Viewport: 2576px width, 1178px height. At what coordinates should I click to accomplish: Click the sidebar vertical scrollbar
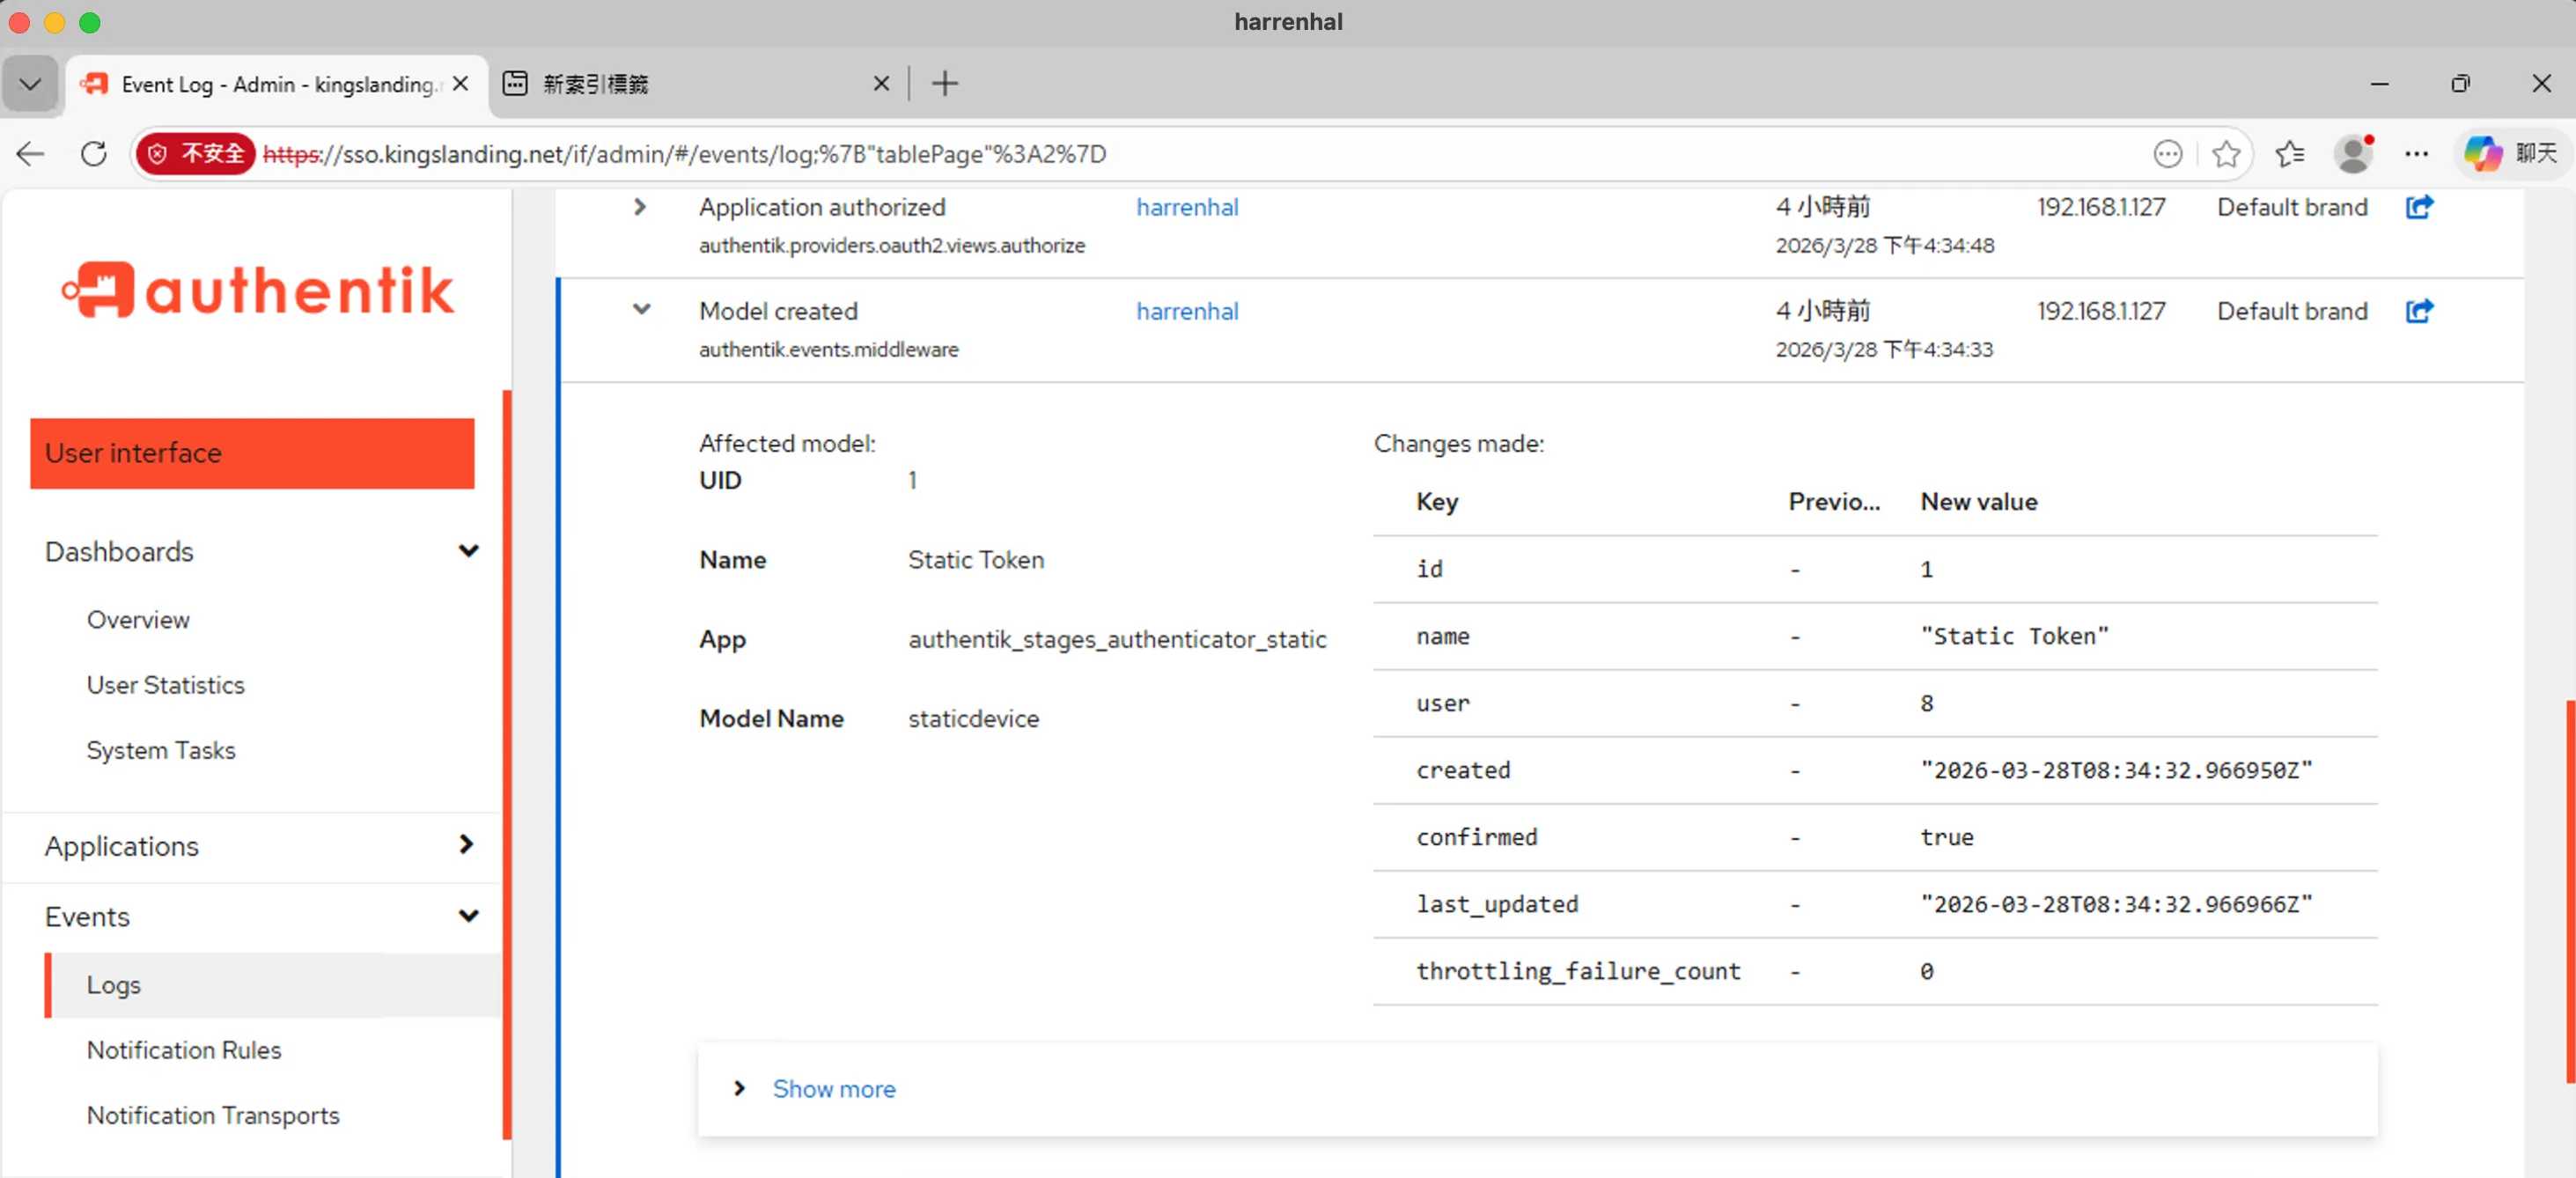tap(507, 765)
